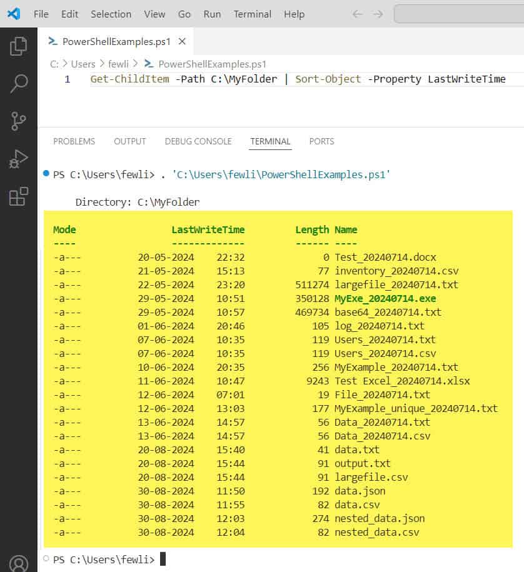Click the Sort-Object command in editor

click(x=328, y=79)
